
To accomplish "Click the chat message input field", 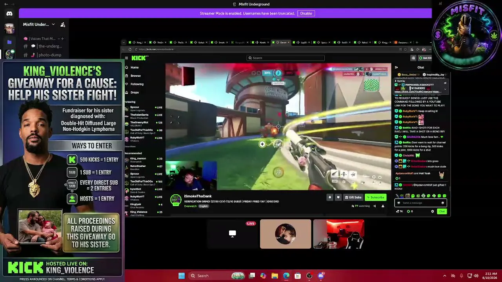I will 420,203.
